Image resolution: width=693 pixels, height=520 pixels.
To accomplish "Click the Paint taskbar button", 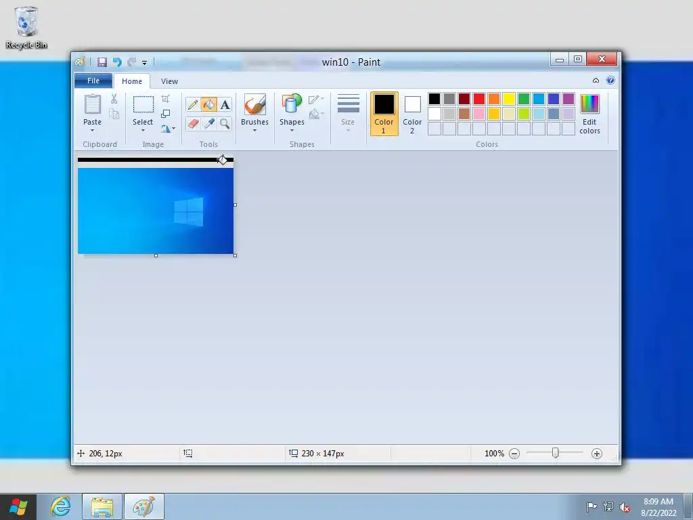I will pos(144,506).
